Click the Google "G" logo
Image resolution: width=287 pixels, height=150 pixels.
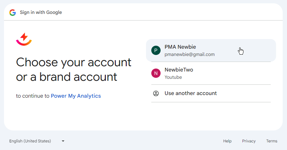pos(13,13)
